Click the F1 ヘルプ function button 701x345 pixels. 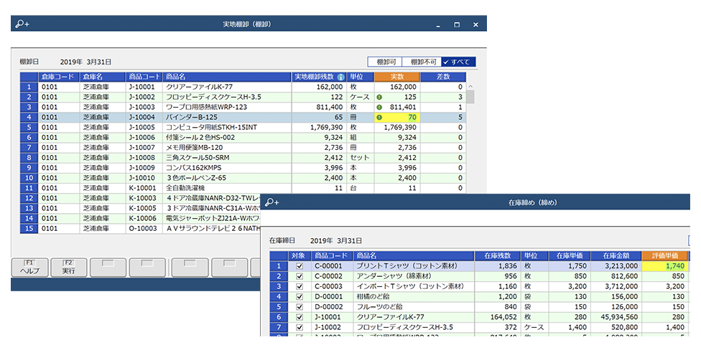click(30, 268)
